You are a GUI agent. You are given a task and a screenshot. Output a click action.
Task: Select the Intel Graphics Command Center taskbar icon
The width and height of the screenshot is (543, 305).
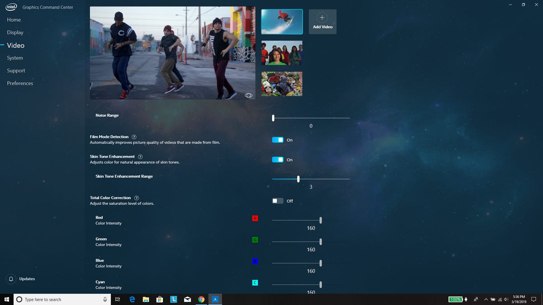coord(215,299)
